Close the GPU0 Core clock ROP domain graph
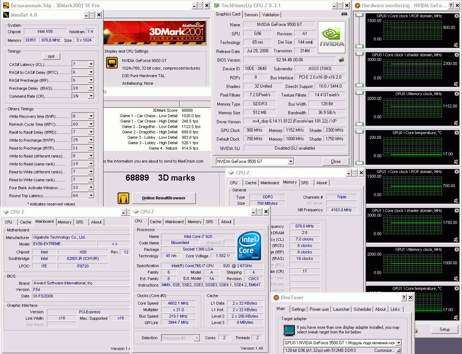This screenshot has width=462, height=354. tap(457, 16)
